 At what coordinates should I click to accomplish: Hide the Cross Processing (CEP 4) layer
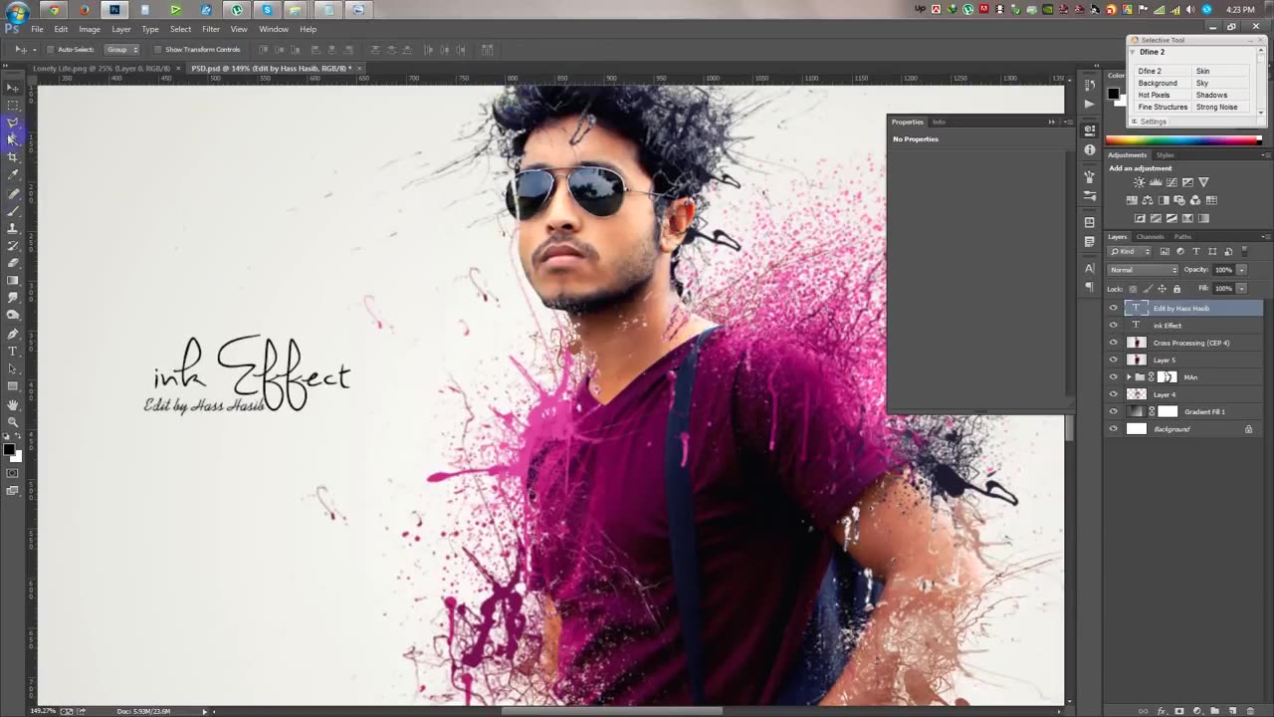(1113, 343)
